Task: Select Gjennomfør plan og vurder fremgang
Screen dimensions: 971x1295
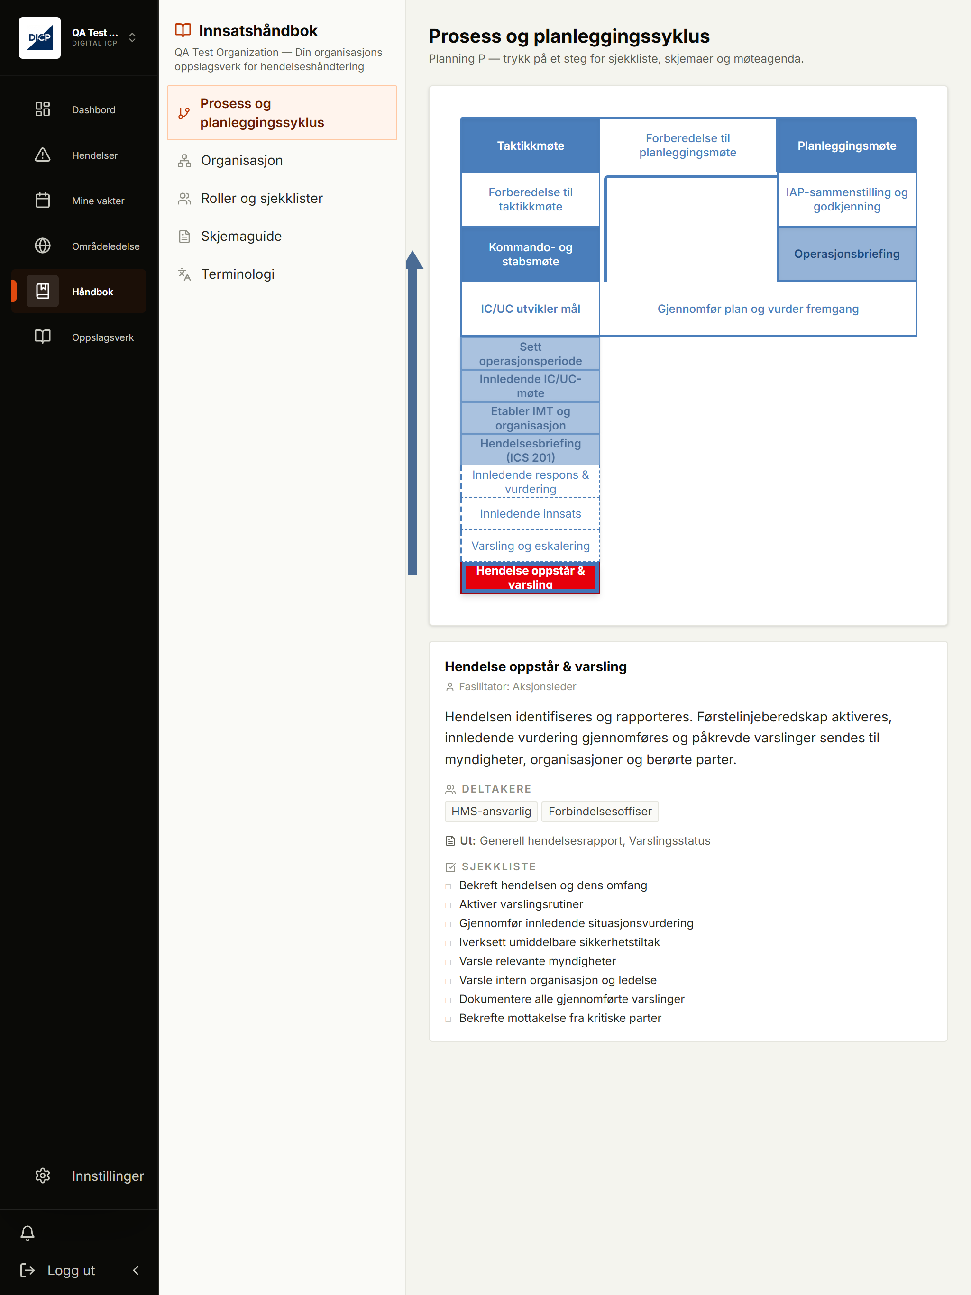Action: [x=758, y=309]
